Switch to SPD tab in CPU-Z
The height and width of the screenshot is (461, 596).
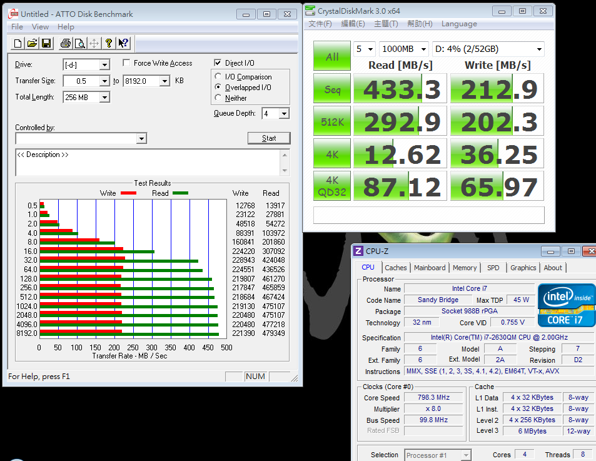(493, 268)
